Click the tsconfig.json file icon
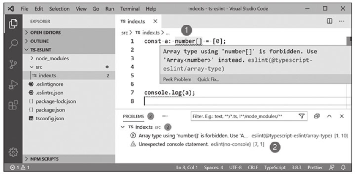The height and width of the screenshot is (174, 355). tap(31, 118)
